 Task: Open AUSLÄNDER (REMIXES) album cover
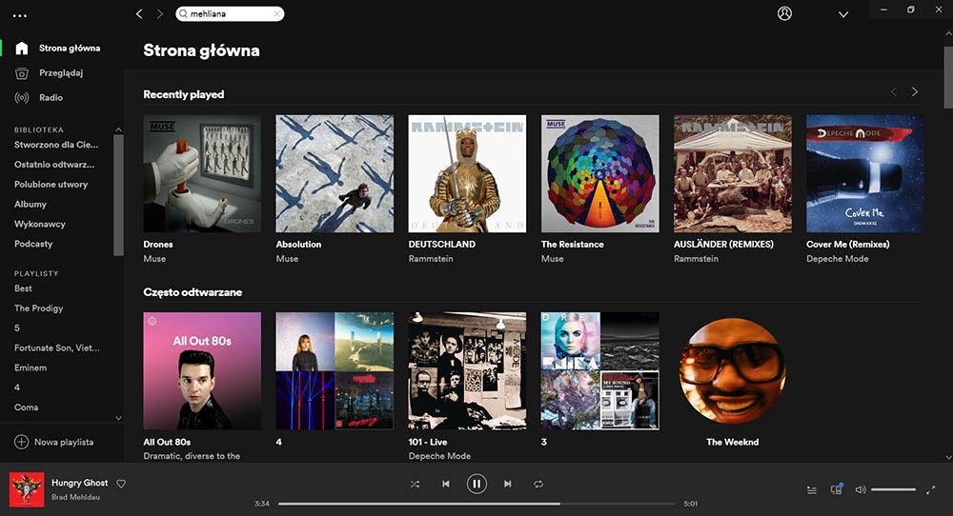(733, 173)
